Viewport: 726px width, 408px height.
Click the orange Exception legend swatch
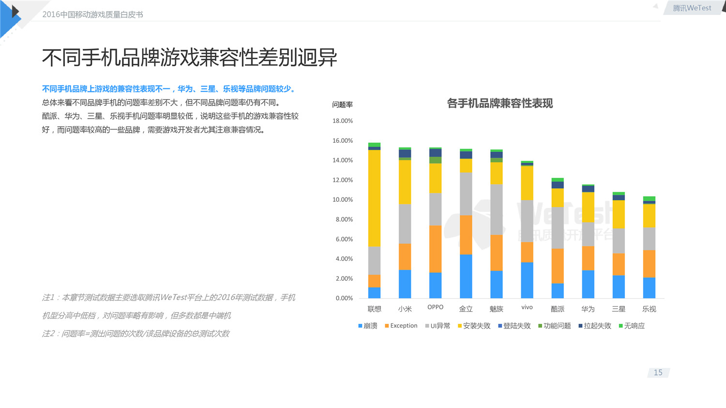pyautogui.click(x=387, y=326)
